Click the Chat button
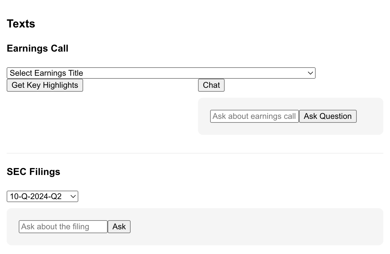Screen dimensions: 390x254 (211, 85)
